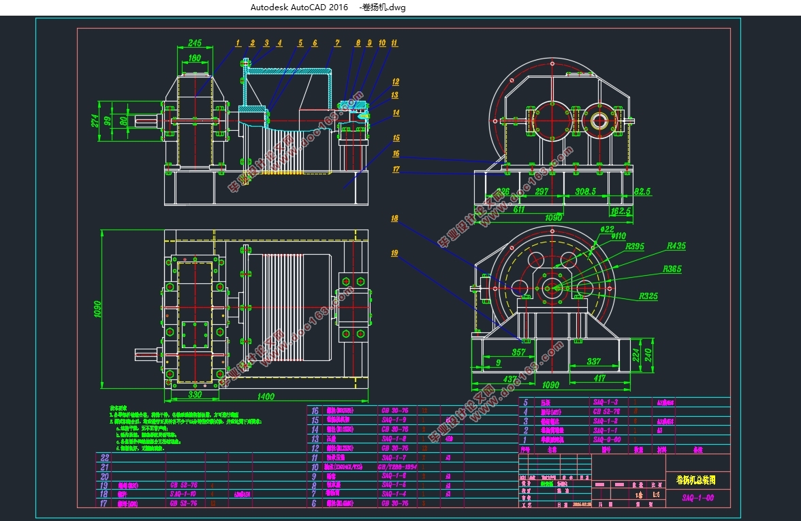The height and width of the screenshot is (521, 801).
Task: Select the 180 dimension above gearbox
Action: pos(195,58)
